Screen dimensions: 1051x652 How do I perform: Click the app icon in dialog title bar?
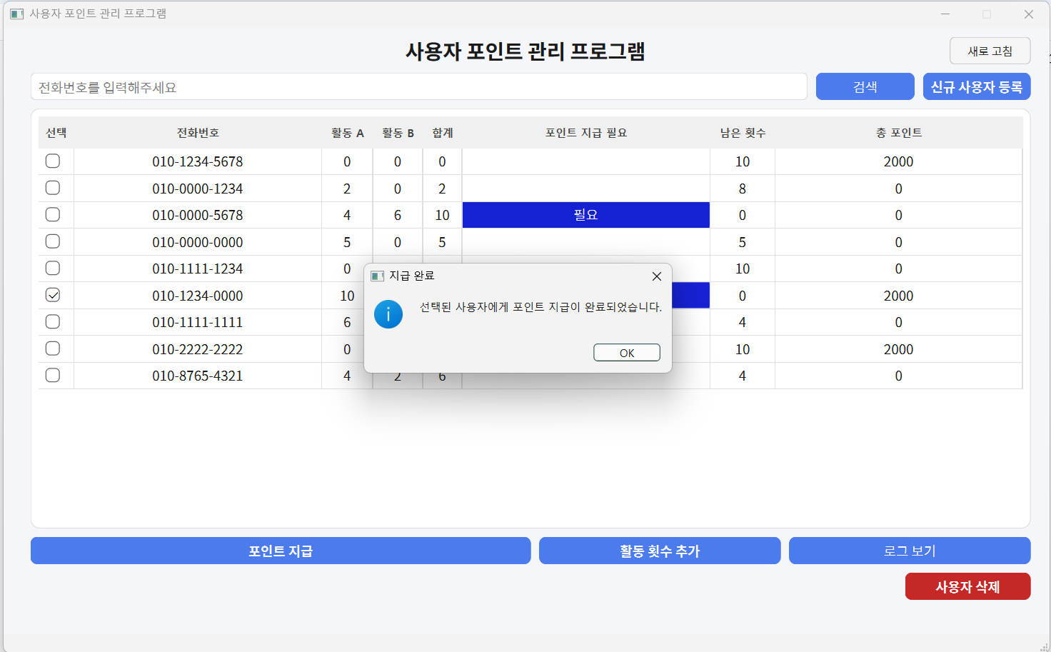coord(378,276)
